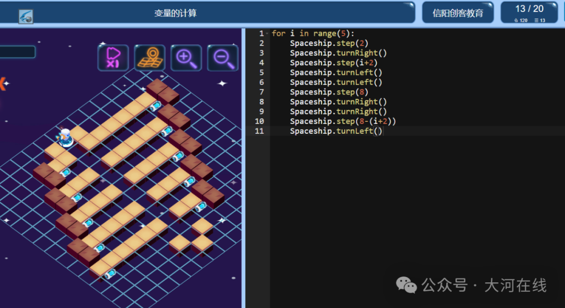
Task: Click the Spaceship.step(8-(i+2)) code line
Action: [343, 121]
